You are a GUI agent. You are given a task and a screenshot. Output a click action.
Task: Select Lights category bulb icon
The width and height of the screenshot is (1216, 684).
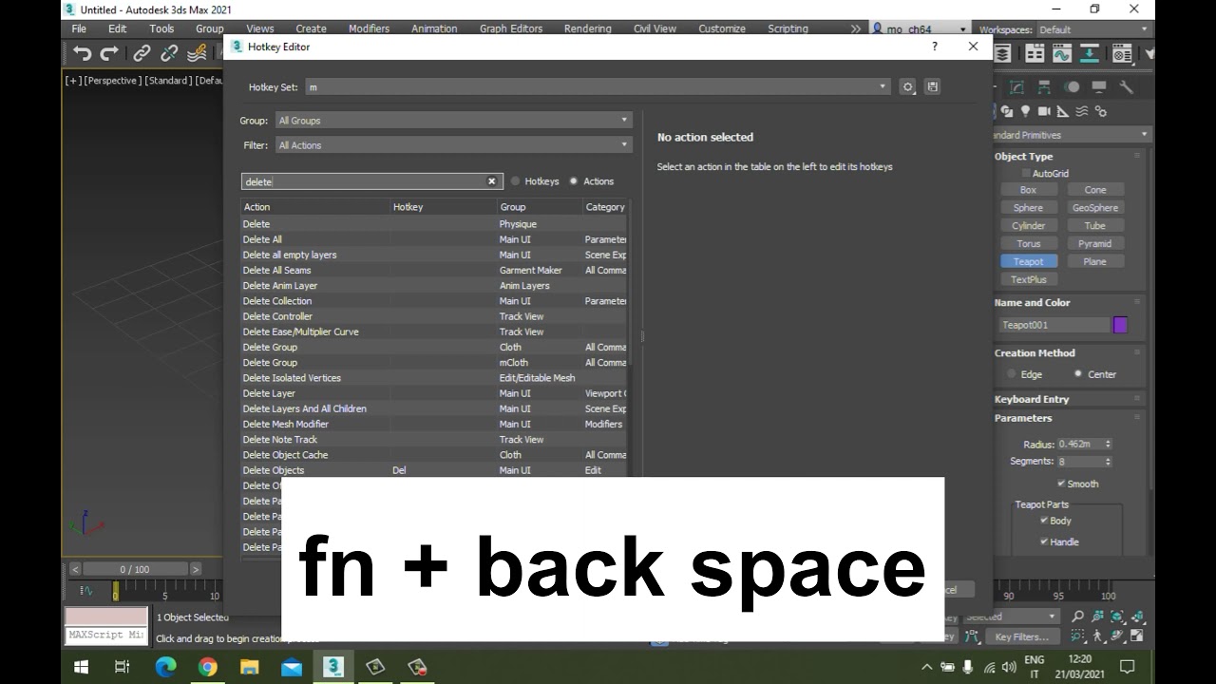pos(1026,111)
